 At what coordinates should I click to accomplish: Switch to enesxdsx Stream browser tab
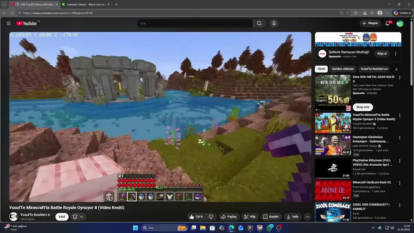[86, 5]
